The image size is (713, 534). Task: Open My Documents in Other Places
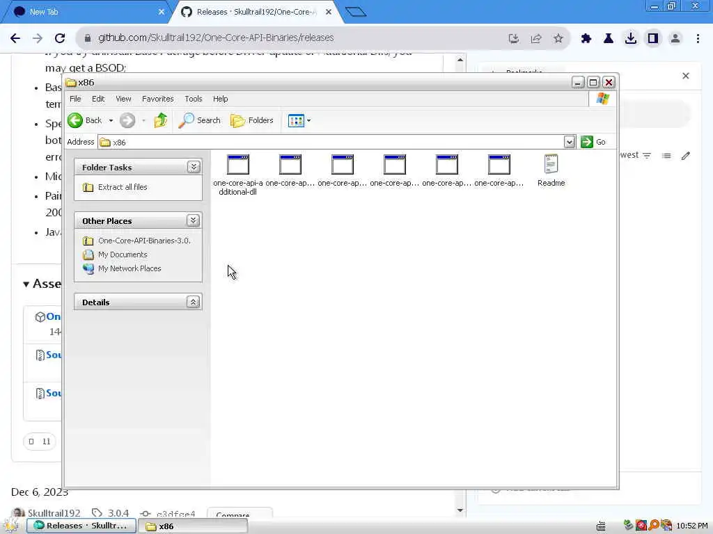[123, 254]
